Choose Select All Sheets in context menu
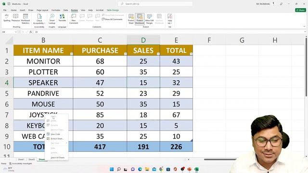Screen dimensions: 308x173 (56, 158)
